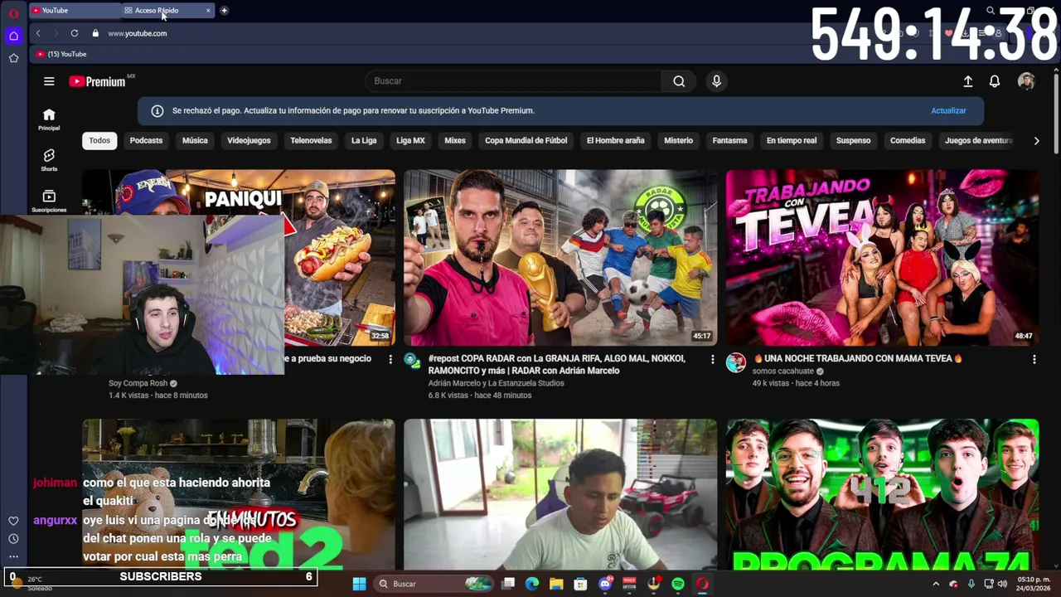The image size is (1061, 597).
Task: Open options menu for the Copa Radar video
Action: 712,359
